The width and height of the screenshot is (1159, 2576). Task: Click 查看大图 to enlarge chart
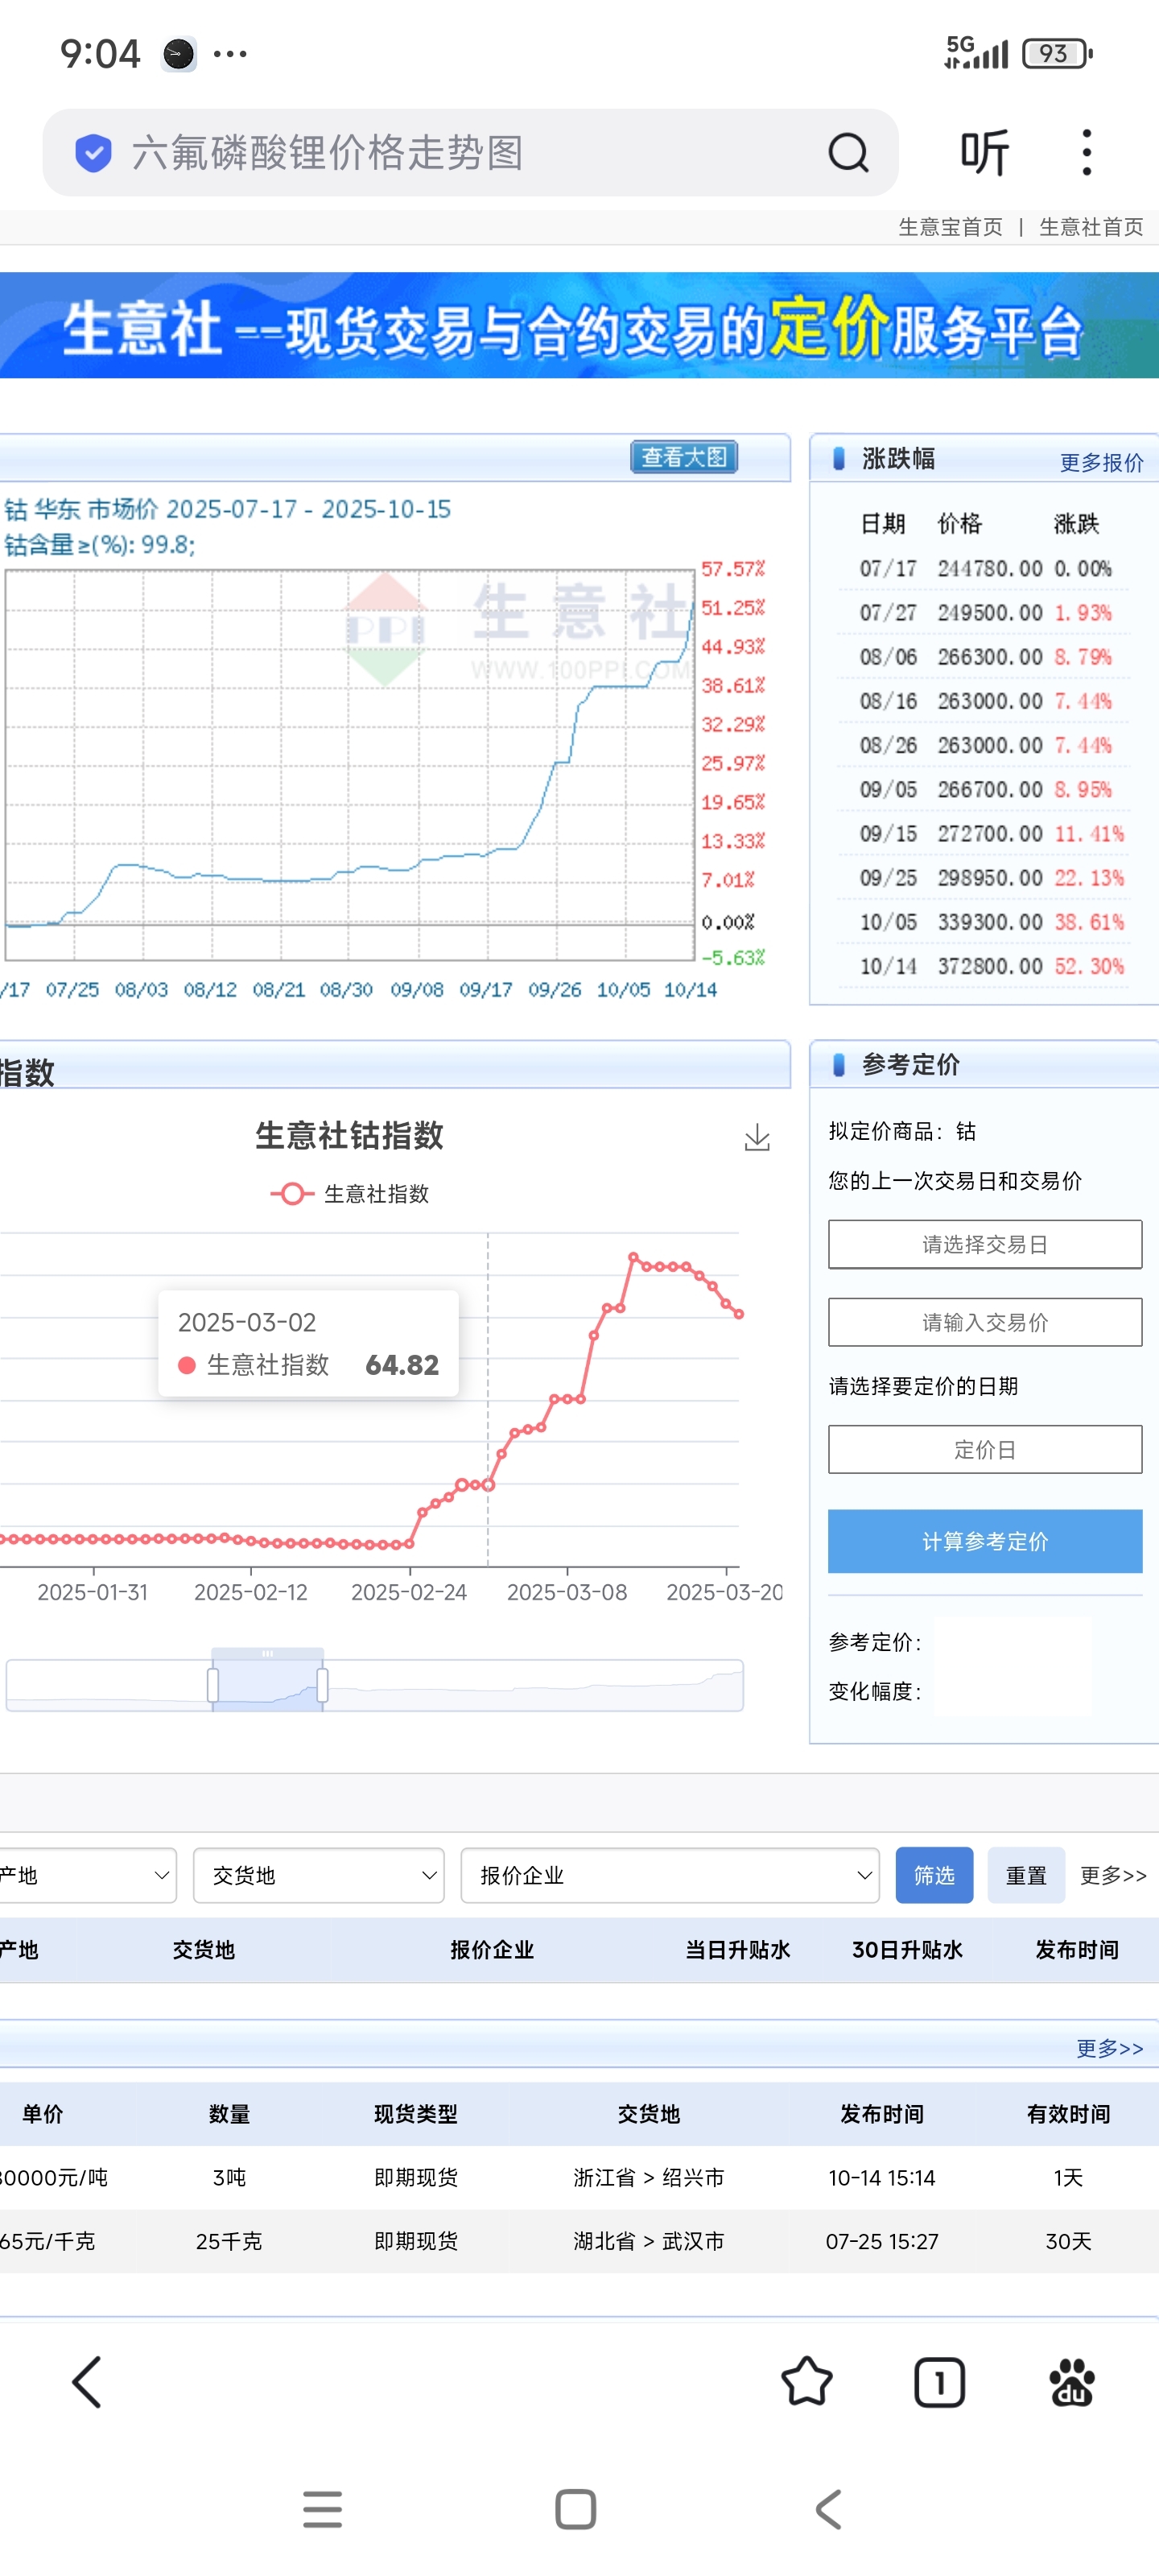(x=684, y=457)
